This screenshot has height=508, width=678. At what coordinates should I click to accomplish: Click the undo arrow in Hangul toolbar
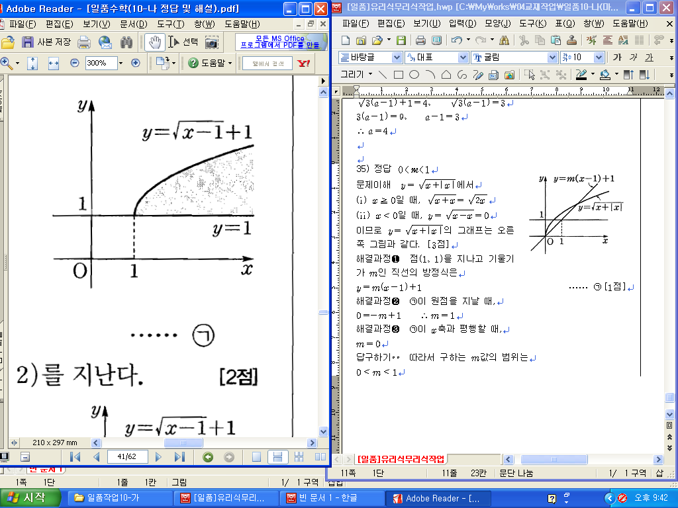click(456, 40)
